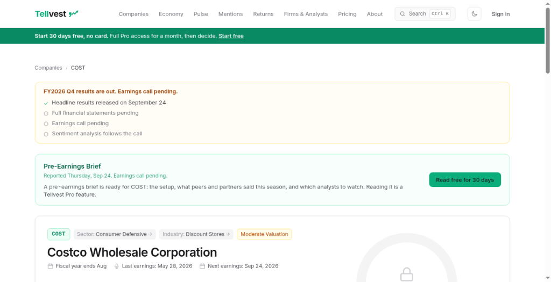Image resolution: width=551 pixels, height=282 pixels.
Task: Click 'Fiscal year ends Aug' text
Action: [81, 266]
